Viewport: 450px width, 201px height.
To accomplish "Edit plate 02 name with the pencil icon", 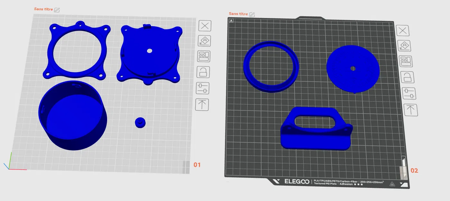I will click(x=252, y=14).
